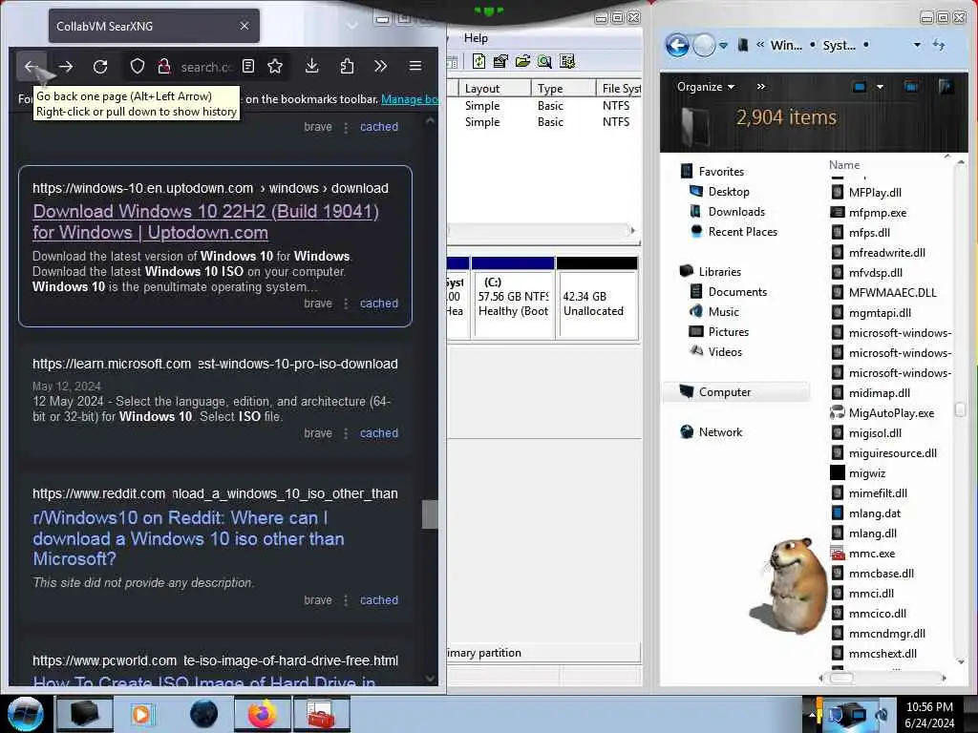This screenshot has width=978, height=733.
Task: Open Explorer help icon
Action: point(946,87)
